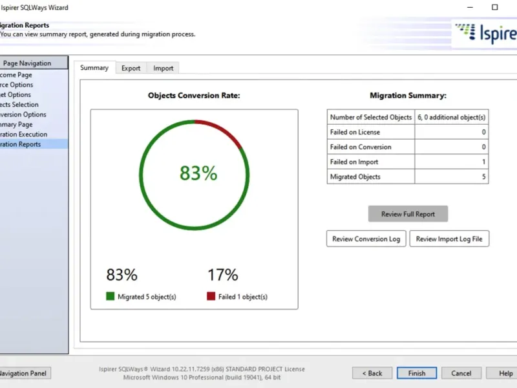Click the Finish button
Screen dimensions: 517x388
click(x=417, y=373)
